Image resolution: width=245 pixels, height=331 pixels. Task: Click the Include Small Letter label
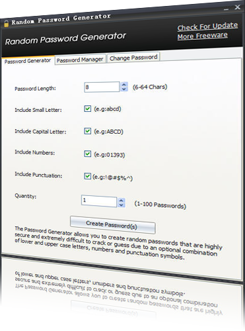pos(38,110)
